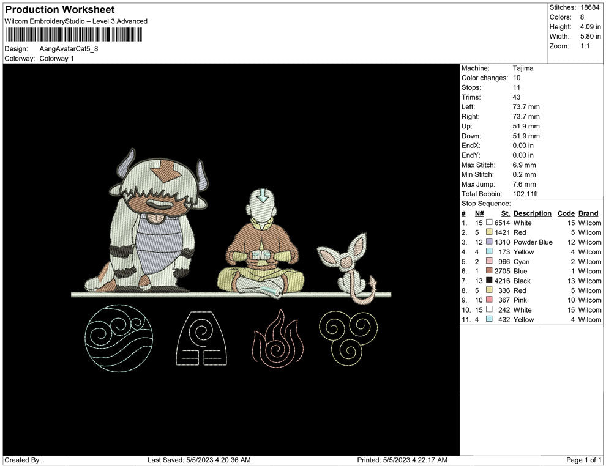
Task: Click the Colors value 8
Action: pyautogui.click(x=582, y=17)
